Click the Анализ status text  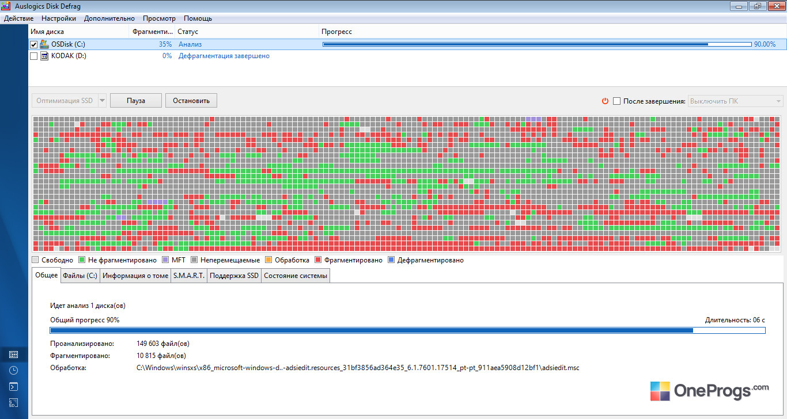(x=190, y=44)
